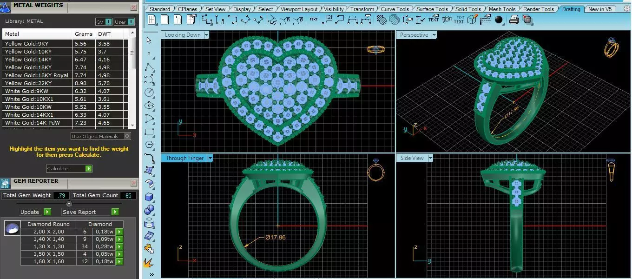
Task: Click the diamond gem thumbnail
Action: click(12, 228)
